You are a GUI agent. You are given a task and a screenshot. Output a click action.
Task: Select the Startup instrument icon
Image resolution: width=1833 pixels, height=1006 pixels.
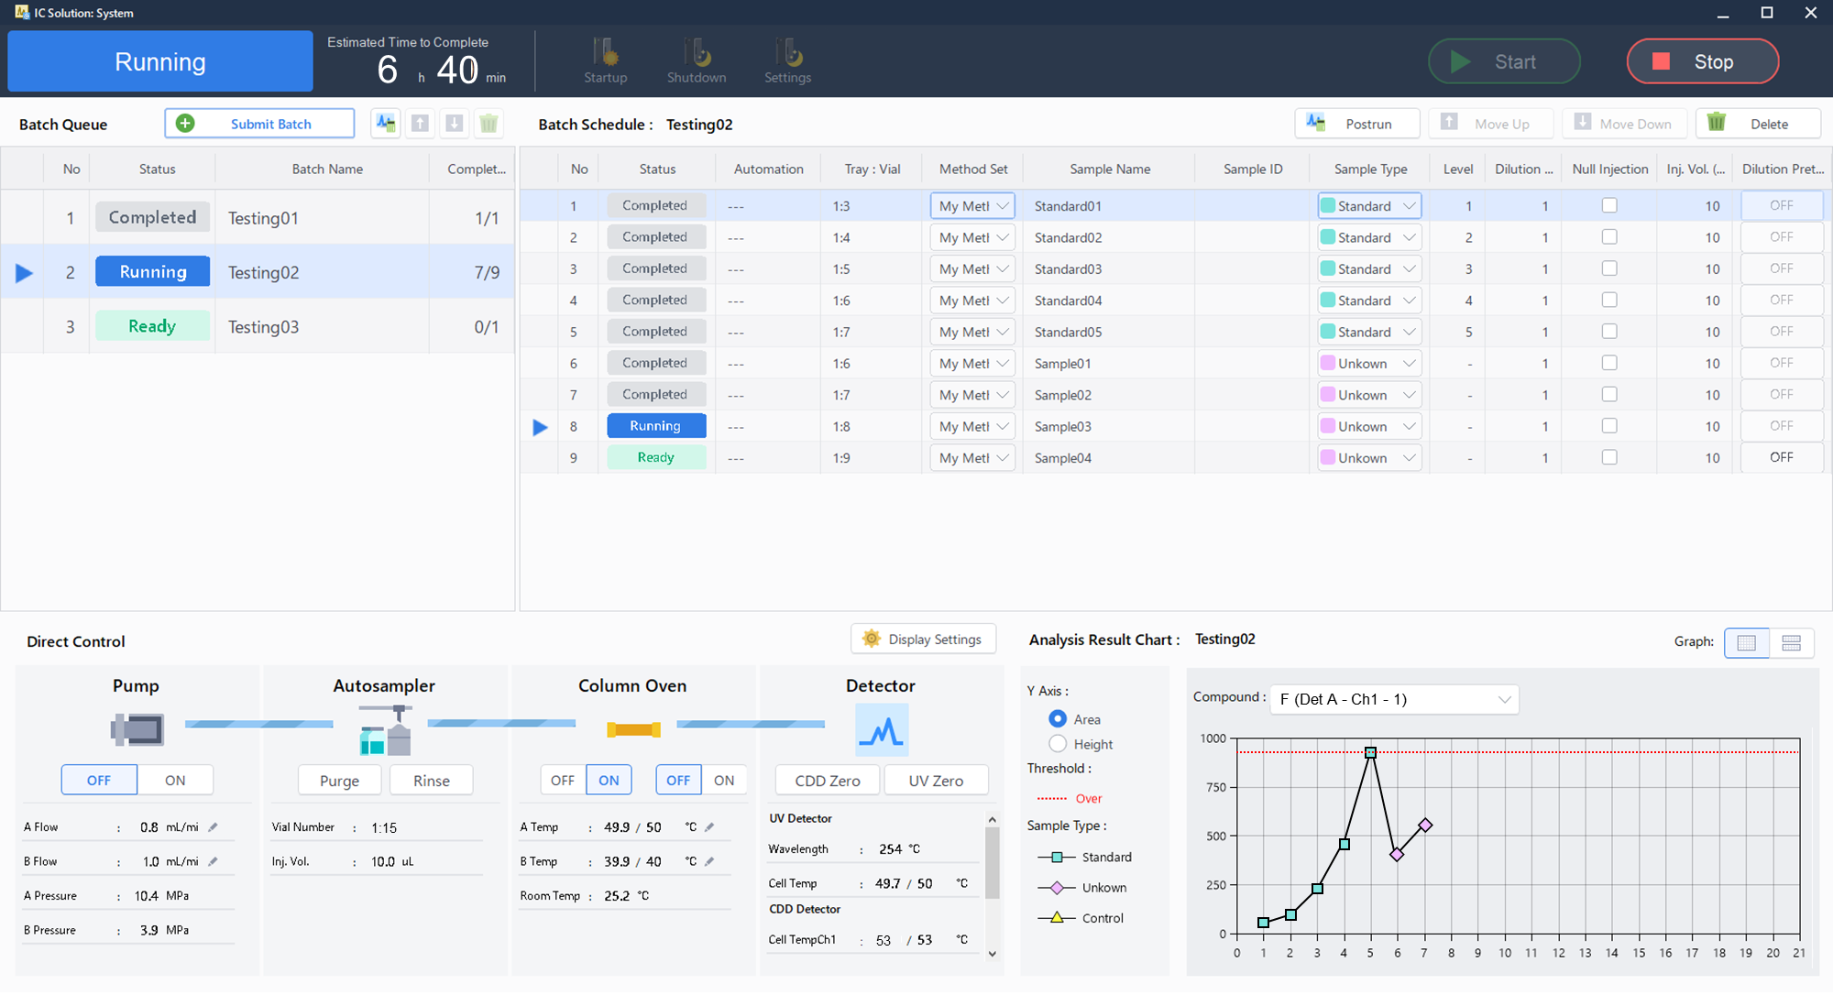click(605, 53)
